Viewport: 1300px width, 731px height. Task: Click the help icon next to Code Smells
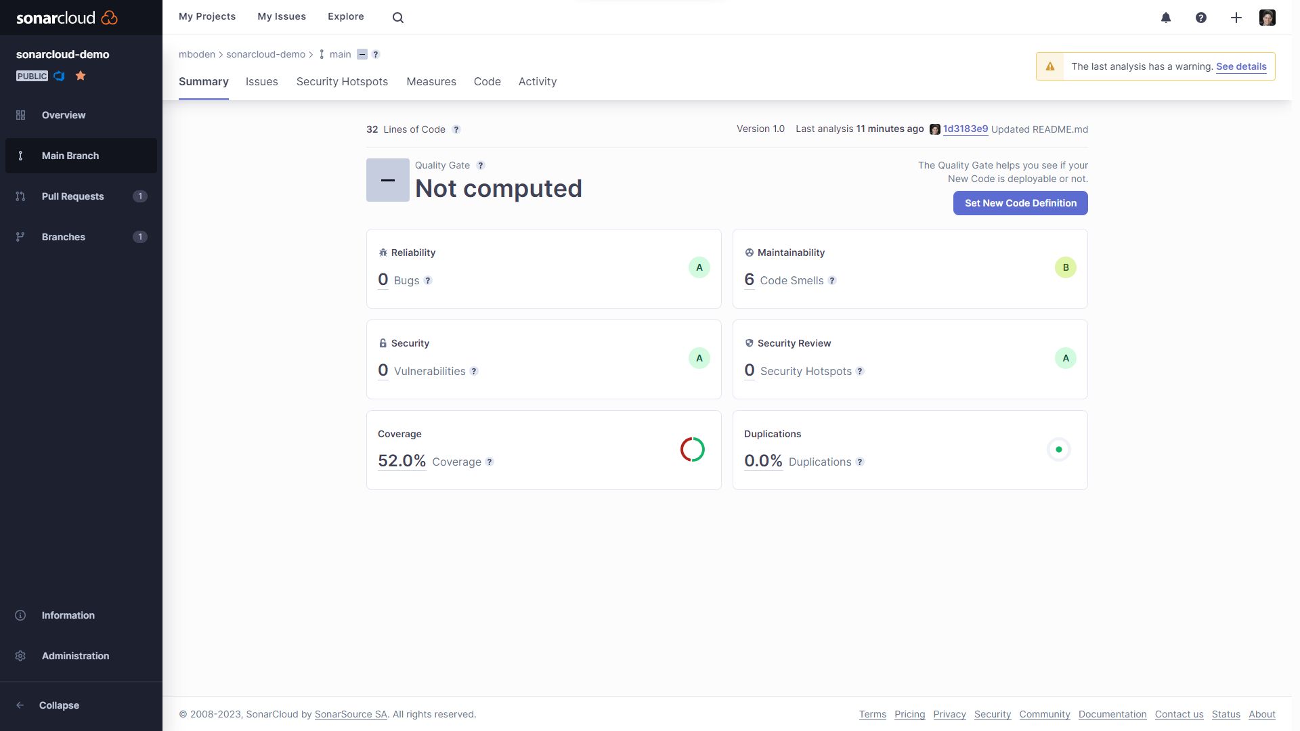coord(832,280)
